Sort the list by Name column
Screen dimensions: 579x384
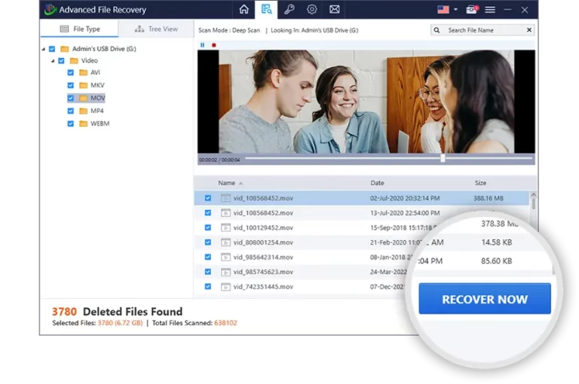tap(226, 183)
